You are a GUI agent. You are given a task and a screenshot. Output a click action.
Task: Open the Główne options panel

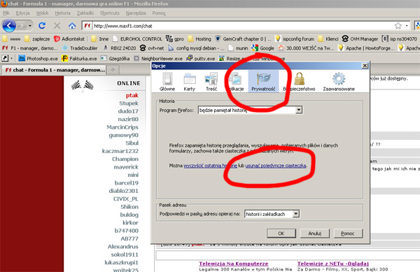pos(167,82)
